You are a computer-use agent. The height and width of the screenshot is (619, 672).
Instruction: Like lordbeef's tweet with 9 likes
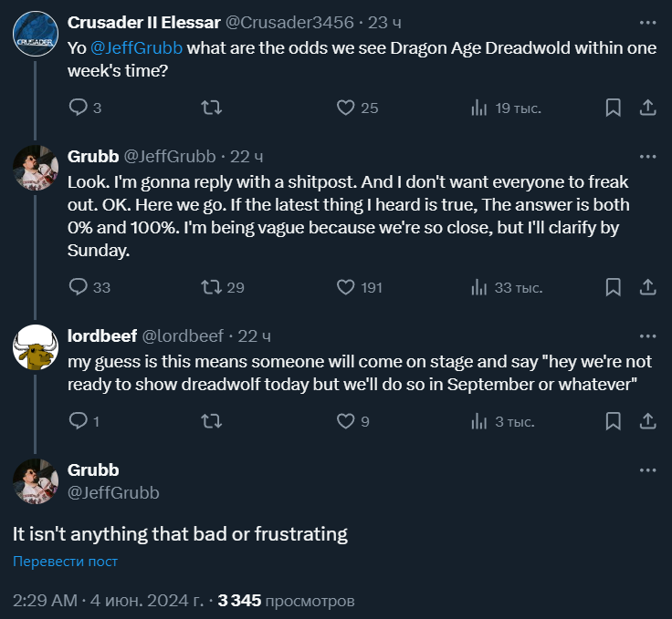(345, 421)
